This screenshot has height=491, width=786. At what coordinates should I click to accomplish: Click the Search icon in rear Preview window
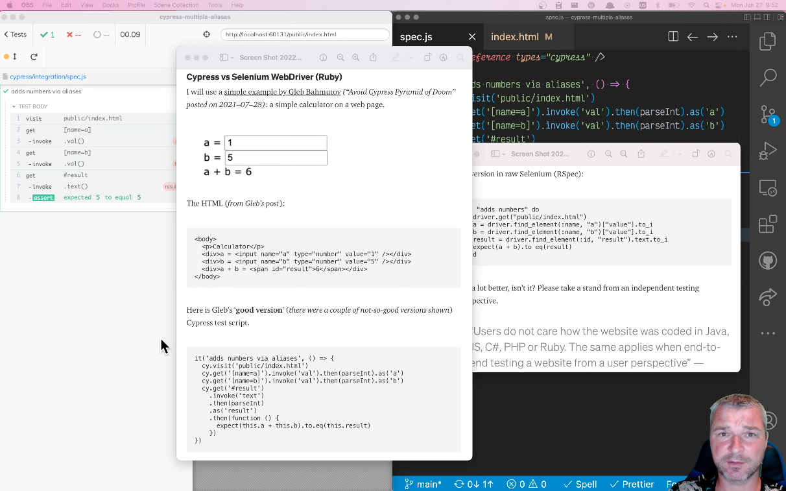(x=728, y=154)
